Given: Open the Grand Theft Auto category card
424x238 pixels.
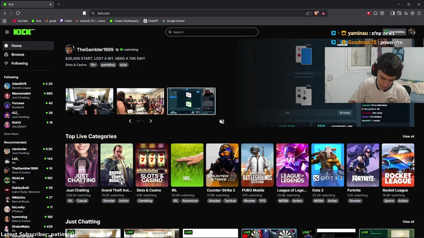Looking at the screenshot, I should pyautogui.click(x=117, y=165).
